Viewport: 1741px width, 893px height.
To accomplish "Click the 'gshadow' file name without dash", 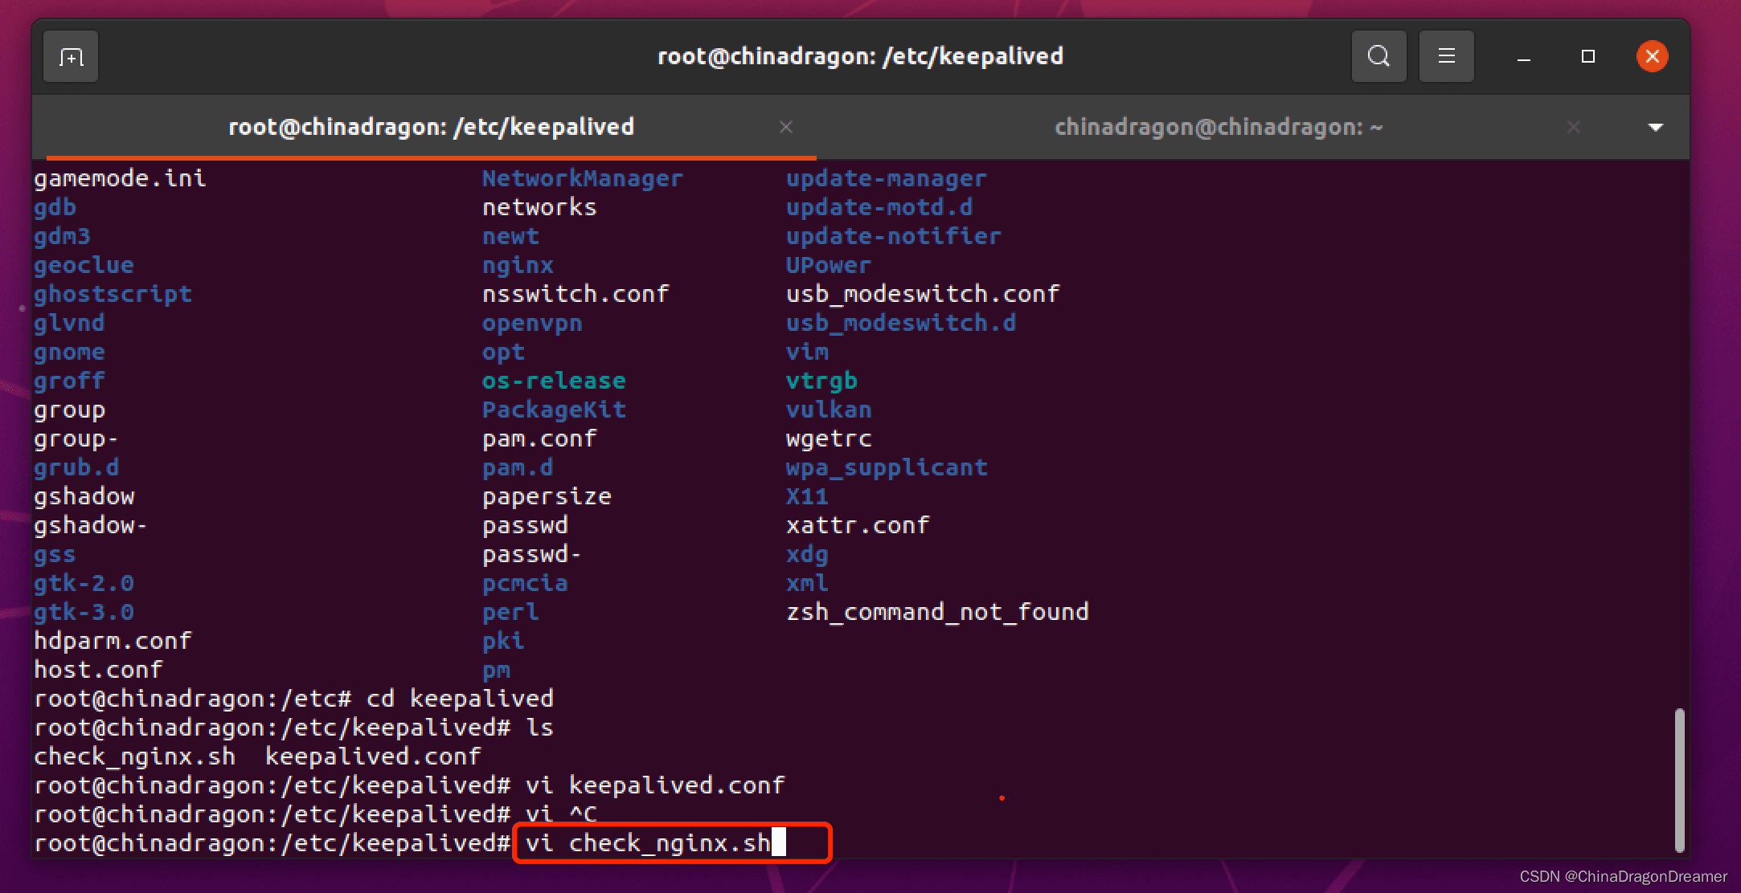I will point(84,496).
